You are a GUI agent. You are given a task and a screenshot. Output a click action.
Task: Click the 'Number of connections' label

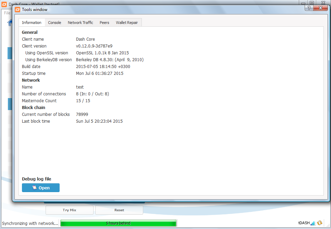coord(44,94)
